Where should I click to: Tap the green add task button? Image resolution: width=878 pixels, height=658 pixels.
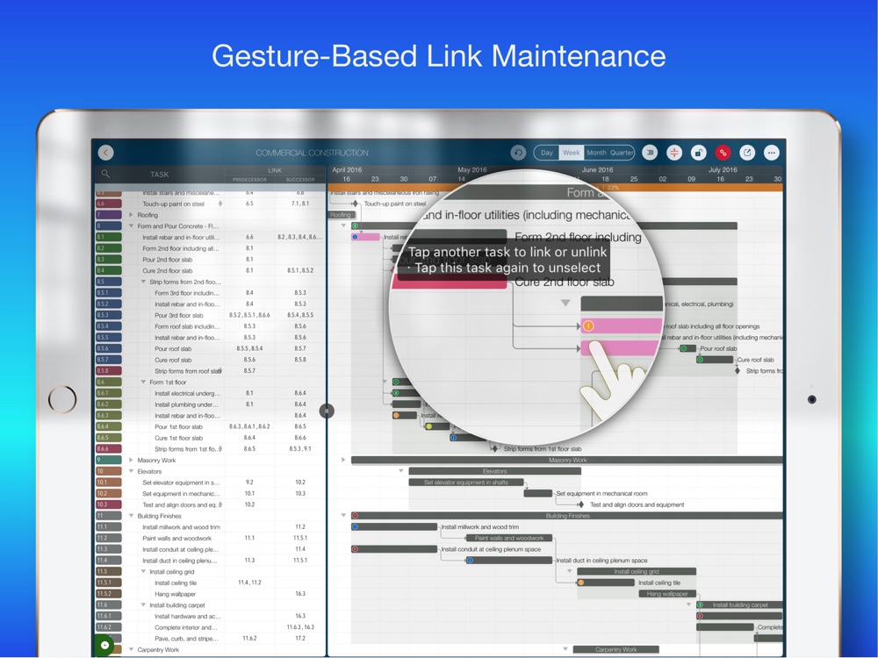(104, 645)
